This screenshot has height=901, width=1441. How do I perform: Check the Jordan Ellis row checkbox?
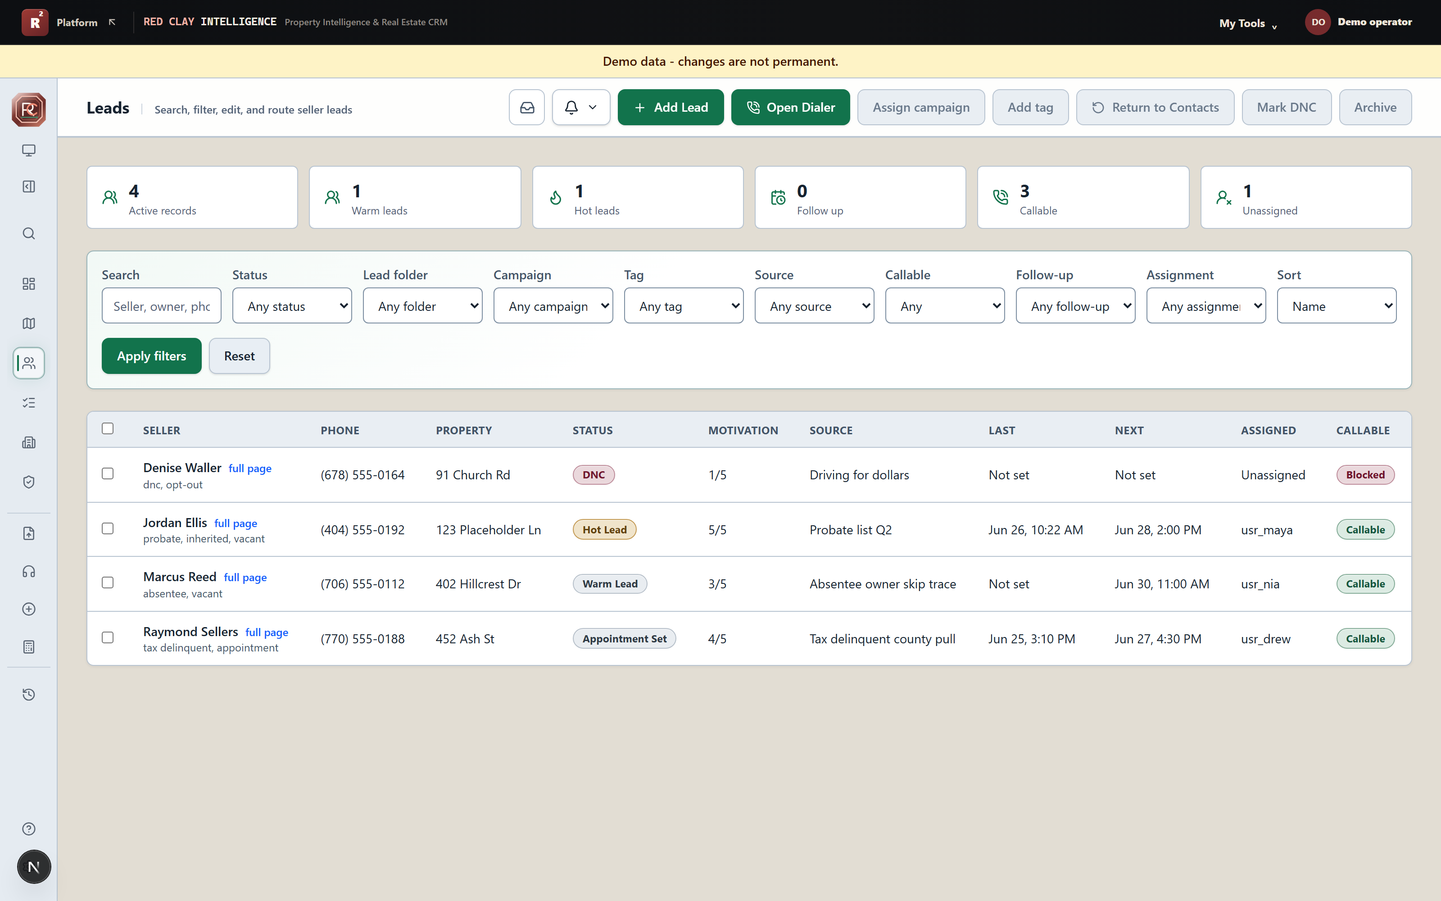pos(108,528)
